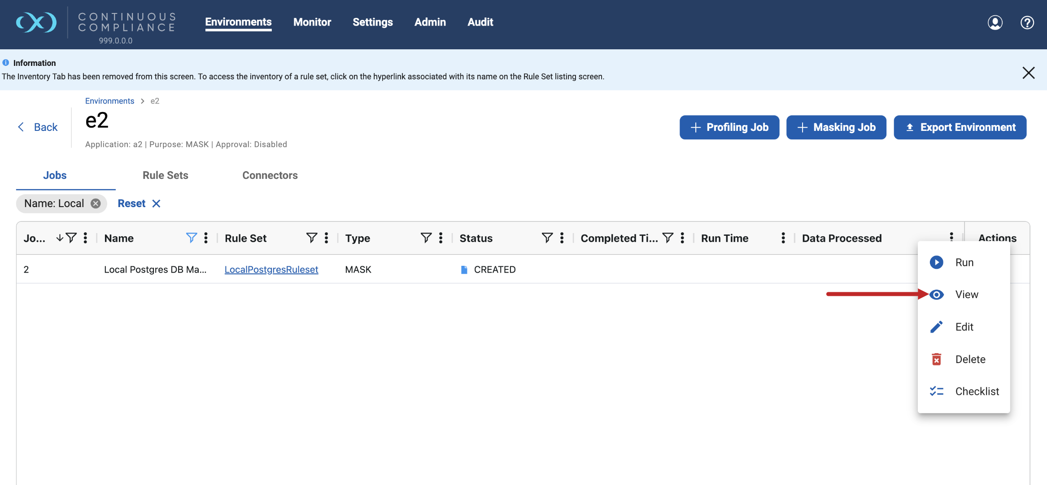Switch to the Rule Sets tab
The image size is (1047, 485).
[165, 175]
